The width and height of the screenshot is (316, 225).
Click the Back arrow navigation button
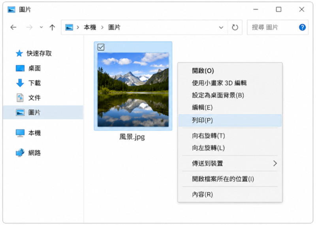13,27
